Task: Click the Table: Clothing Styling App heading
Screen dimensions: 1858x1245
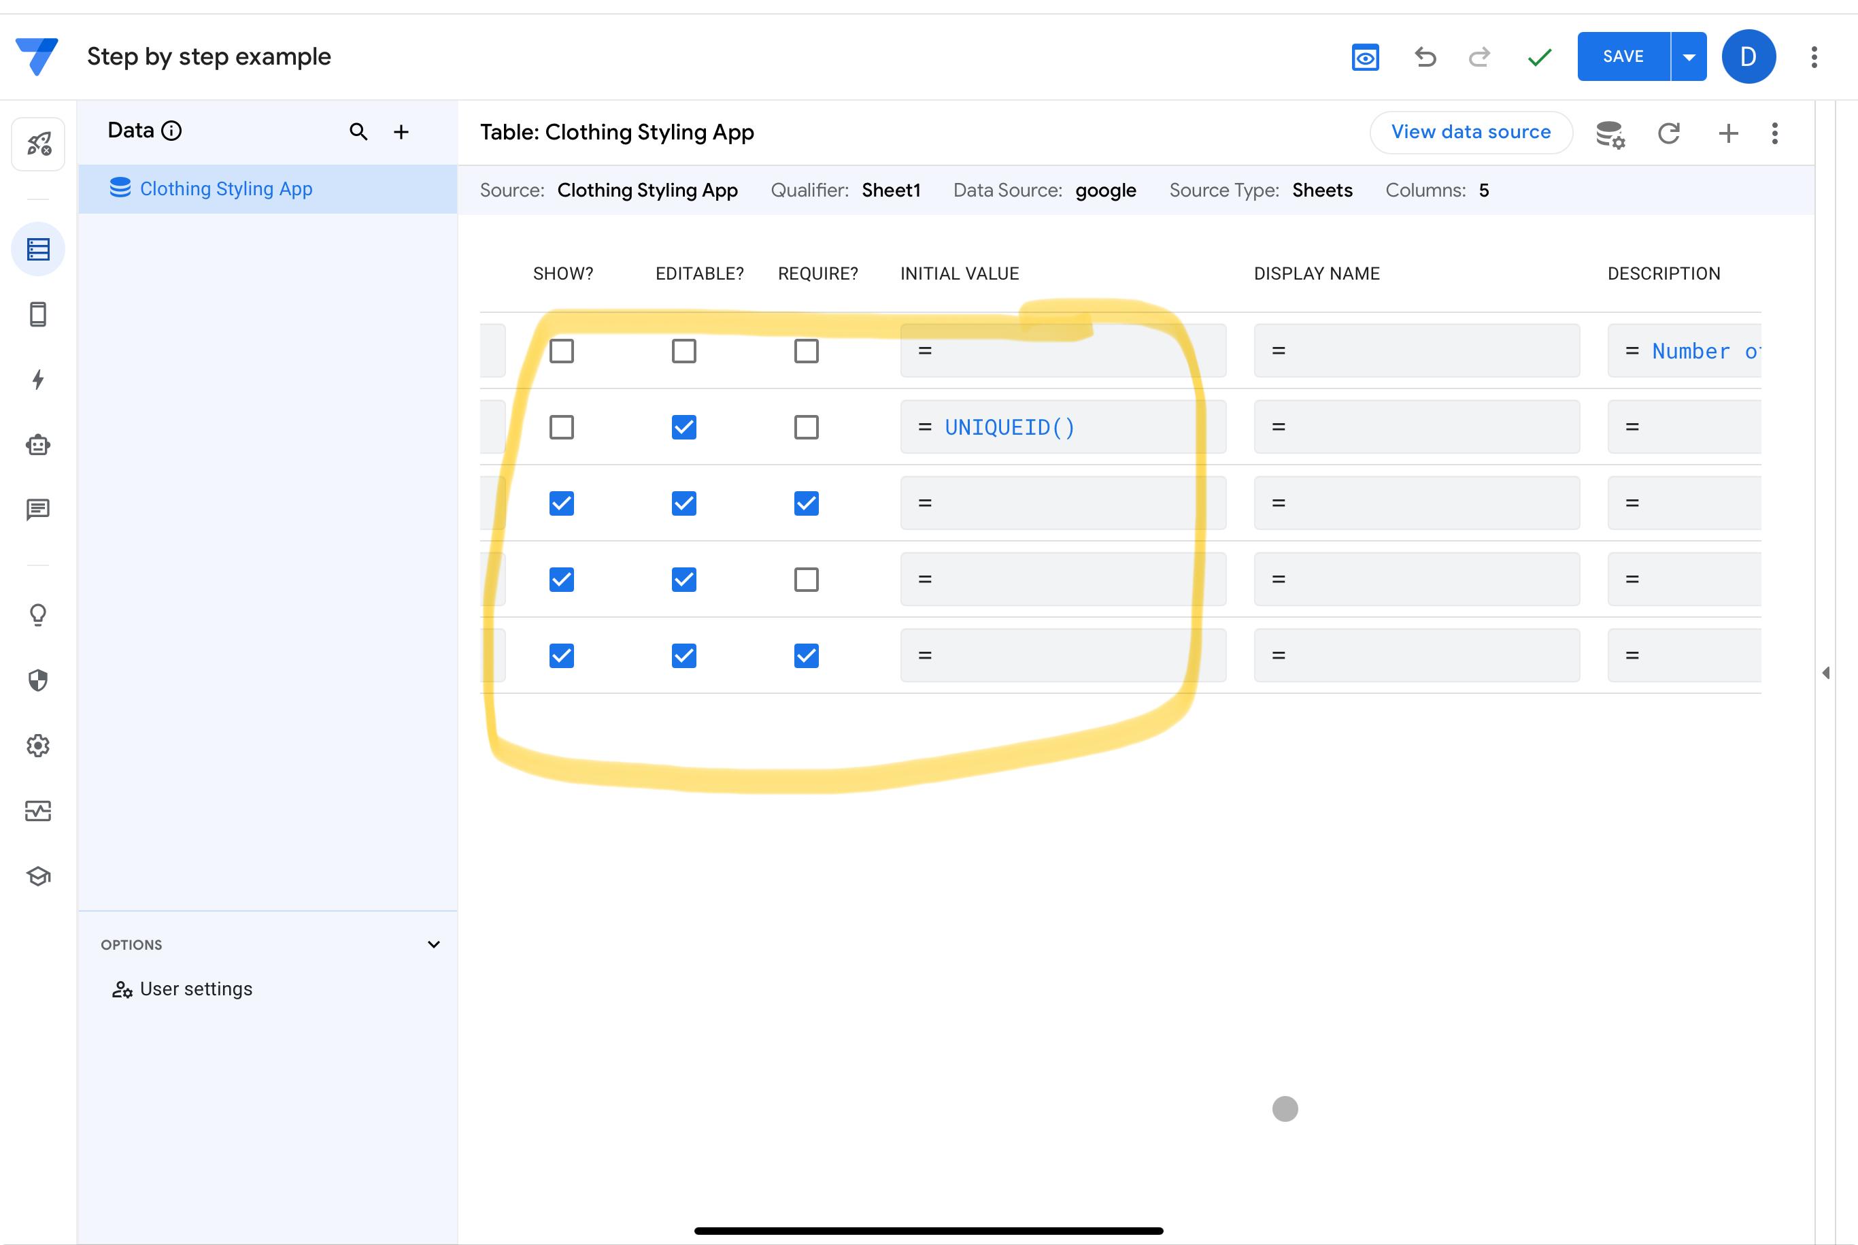Action: (617, 133)
